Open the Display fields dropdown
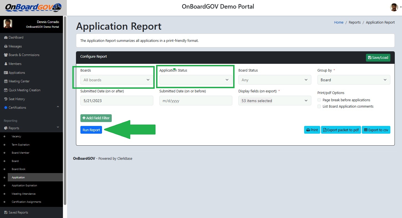 coord(275,101)
